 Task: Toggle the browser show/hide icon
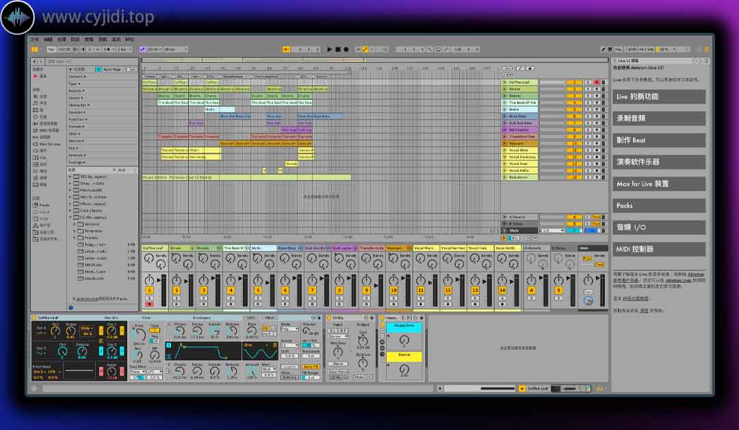pyautogui.click(x=35, y=49)
